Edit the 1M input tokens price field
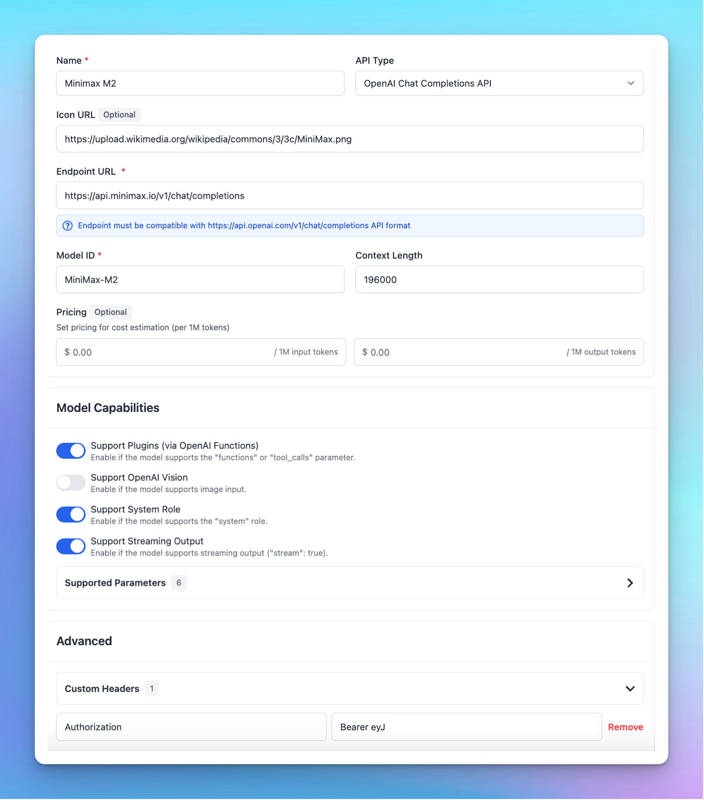The height and width of the screenshot is (800, 704). 201,352
